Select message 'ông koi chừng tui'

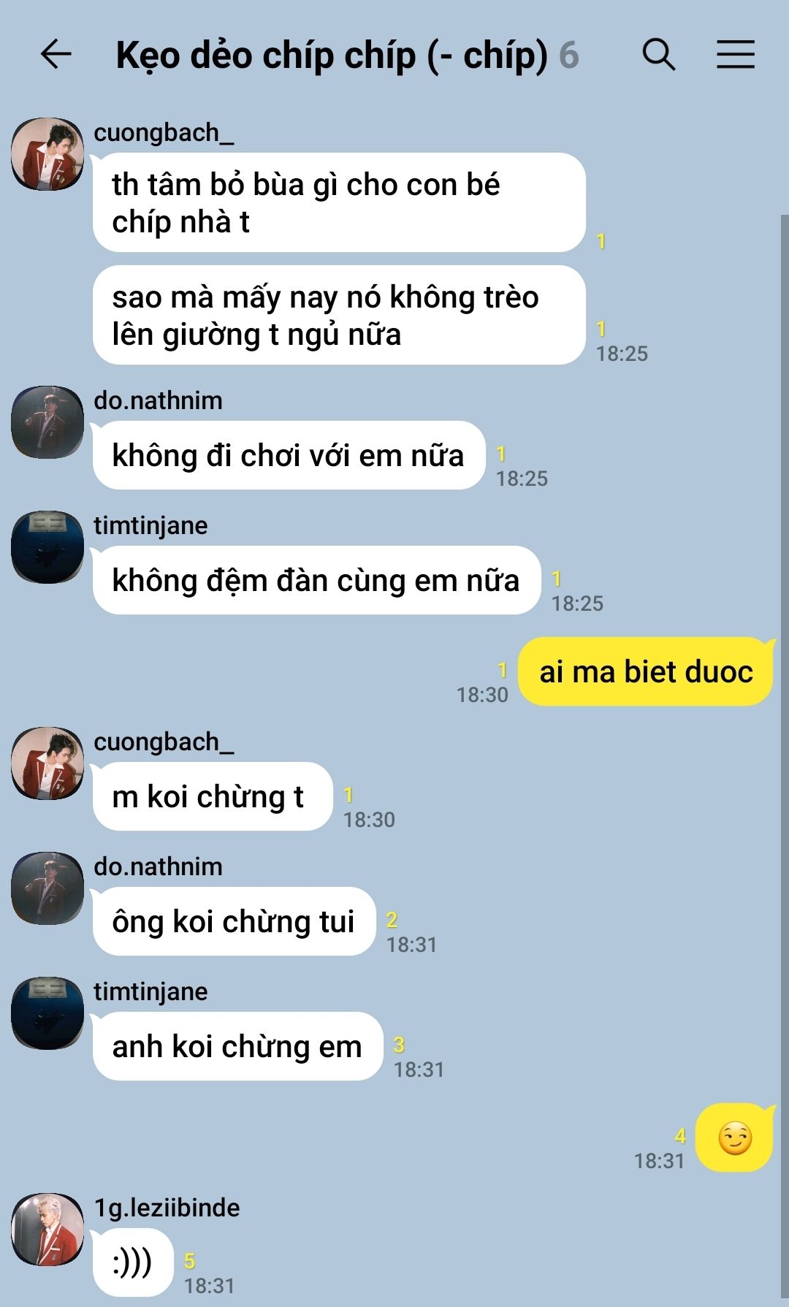(233, 921)
